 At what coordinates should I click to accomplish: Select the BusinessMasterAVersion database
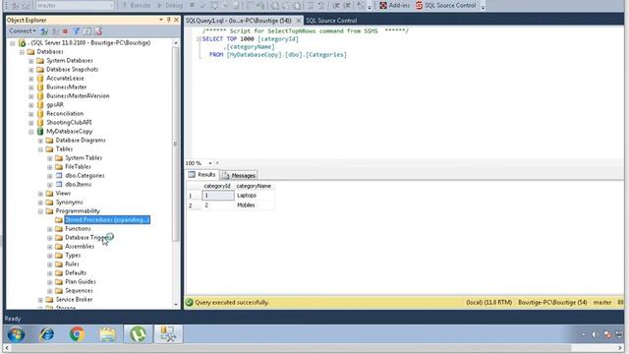78,96
